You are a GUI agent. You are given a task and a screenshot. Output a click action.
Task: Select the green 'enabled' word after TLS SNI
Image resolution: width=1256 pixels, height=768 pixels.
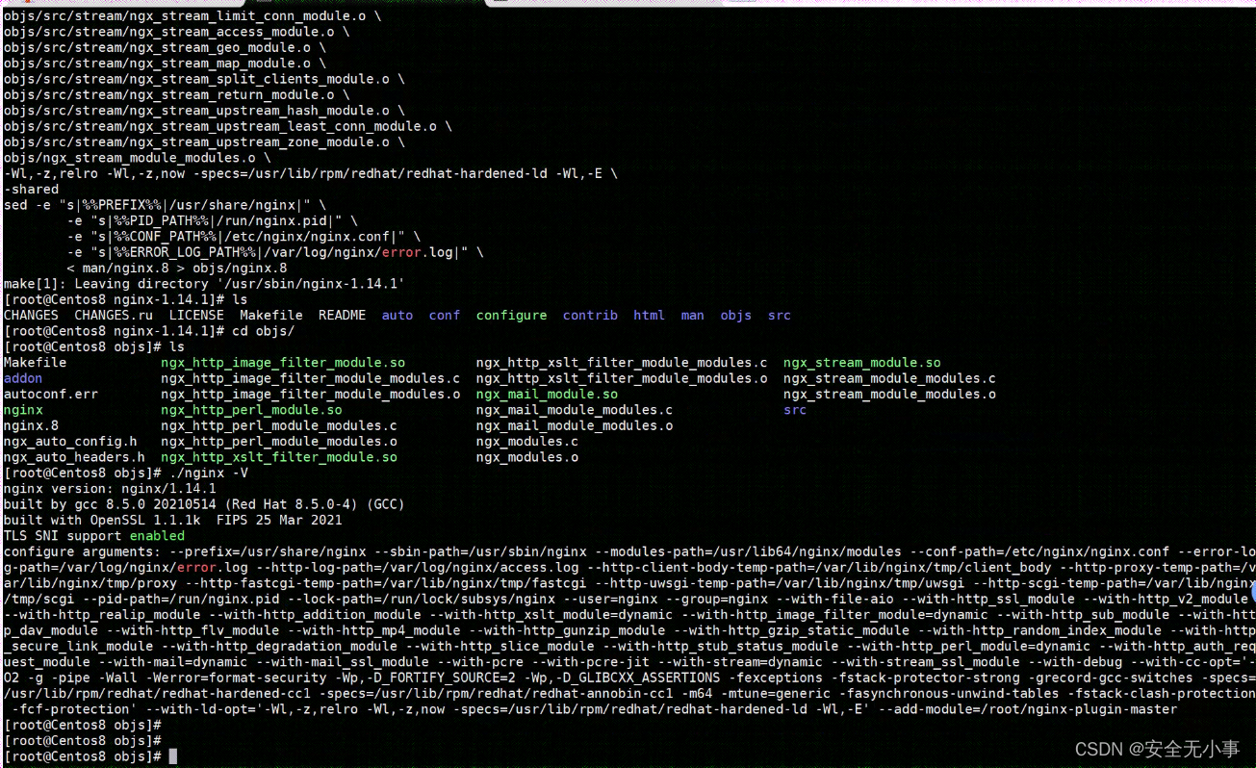(157, 536)
